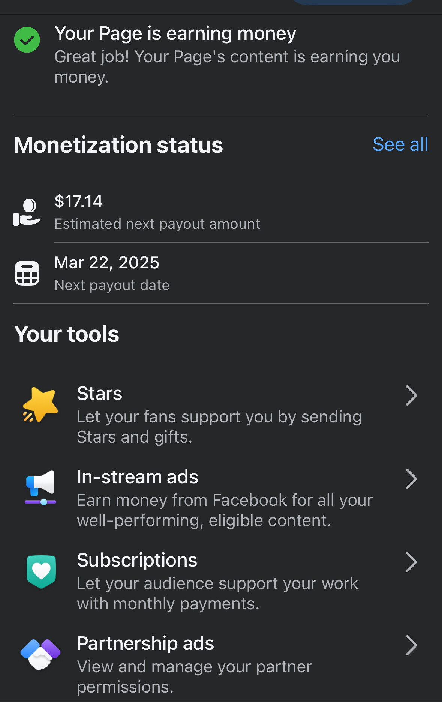Tap the $17.14 estimated payout amount
The image size is (442, 702).
pyautogui.click(x=79, y=201)
